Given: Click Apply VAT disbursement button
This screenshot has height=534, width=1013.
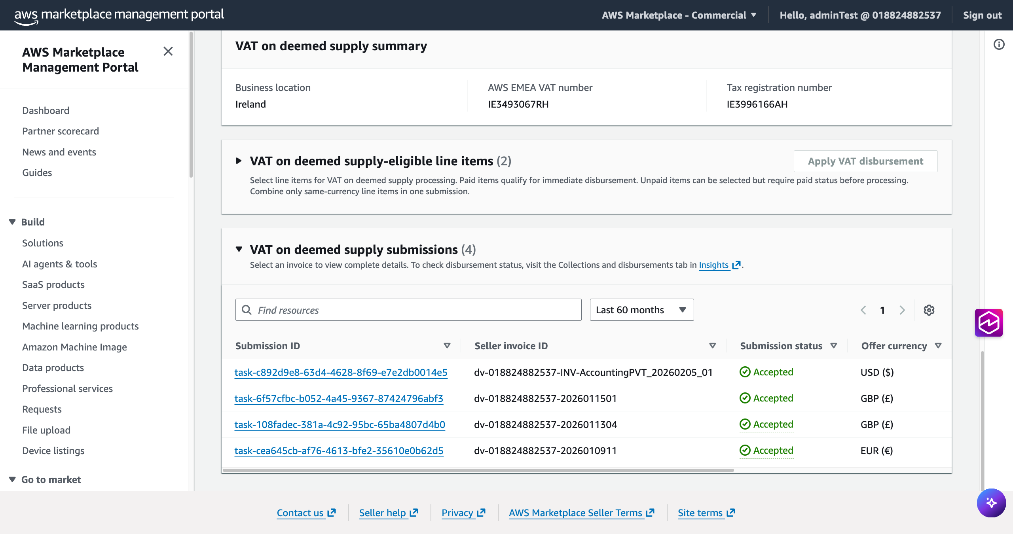Looking at the screenshot, I should [x=865, y=161].
